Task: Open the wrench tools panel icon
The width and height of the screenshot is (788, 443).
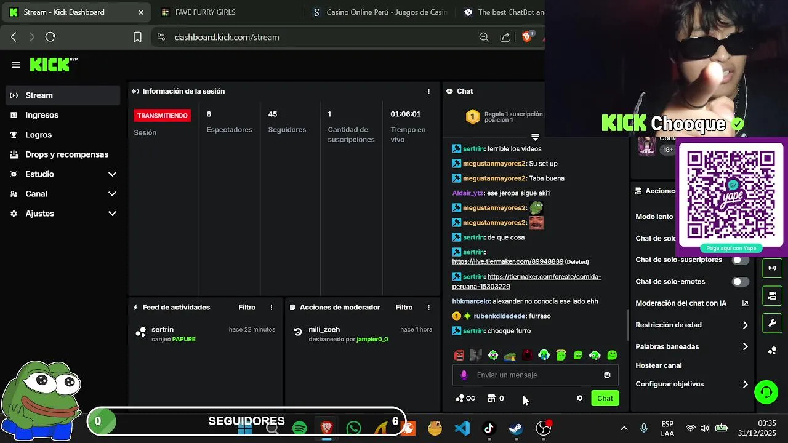Action: 772,323
